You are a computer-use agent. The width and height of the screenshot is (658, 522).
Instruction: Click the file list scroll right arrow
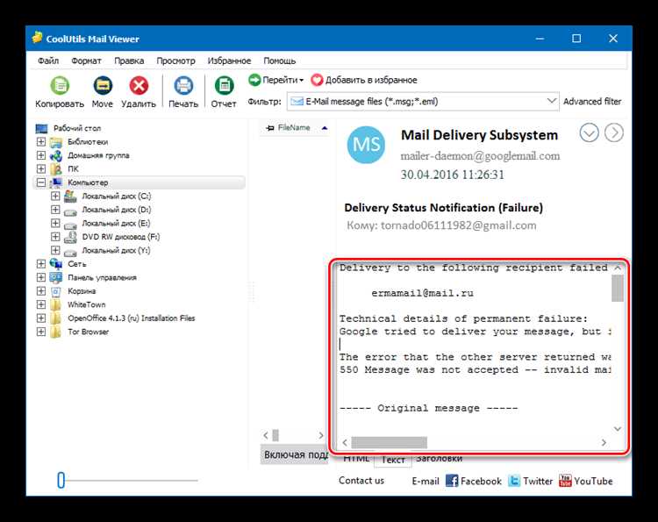click(321, 435)
